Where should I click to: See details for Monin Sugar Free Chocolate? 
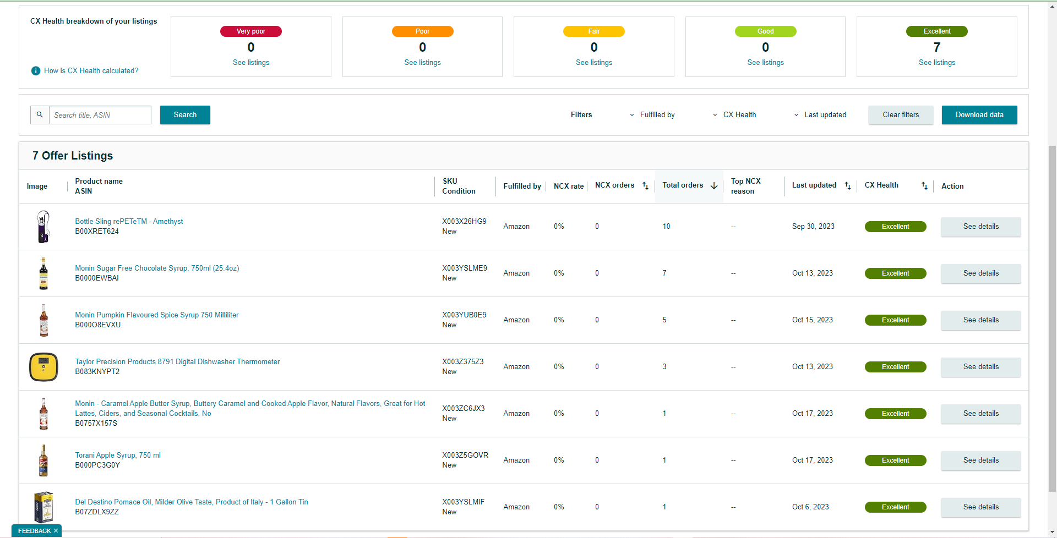(x=981, y=273)
